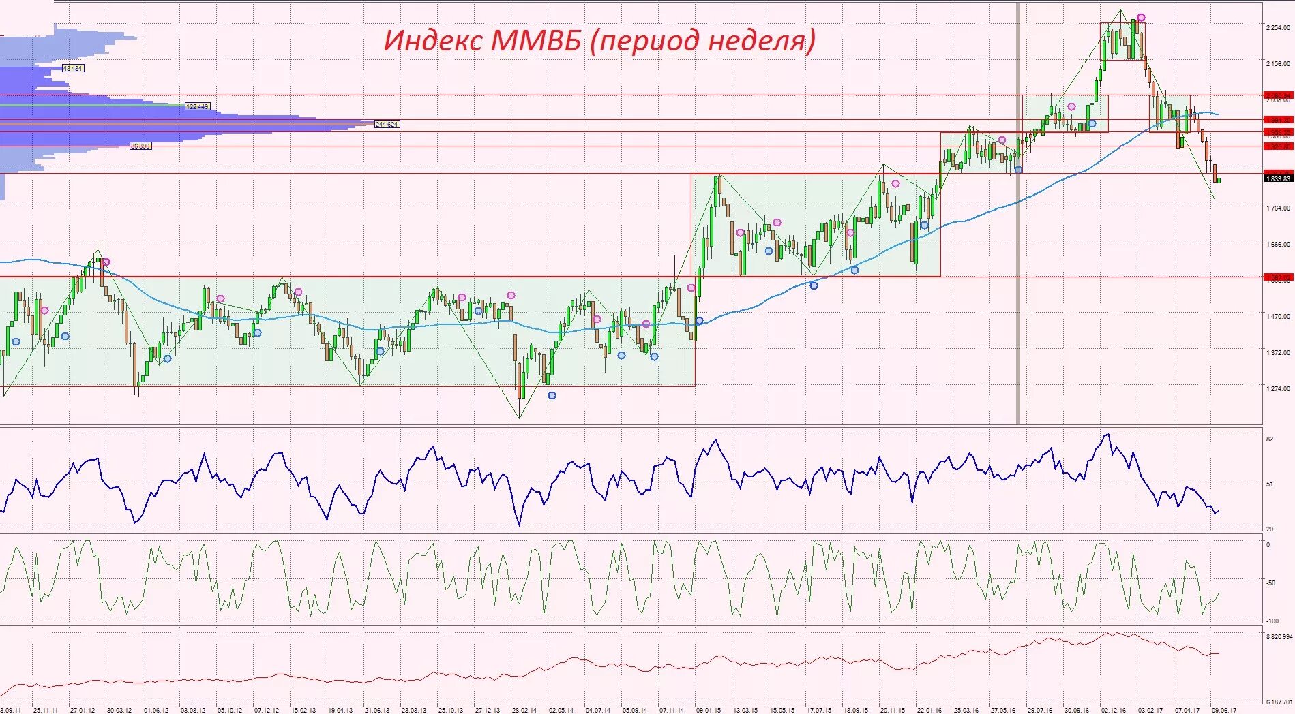
Task: Click the volume profile label 122 449
Action: click(197, 107)
